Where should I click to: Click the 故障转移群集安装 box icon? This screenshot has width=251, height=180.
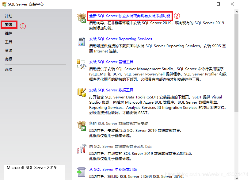tap(82, 126)
